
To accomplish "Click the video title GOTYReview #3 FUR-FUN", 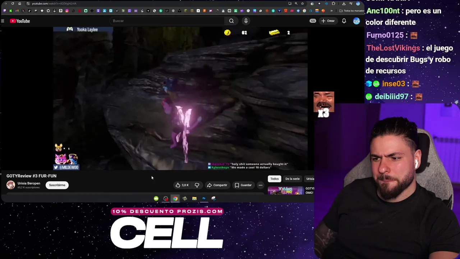I will pyautogui.click(x=31, y=176).
